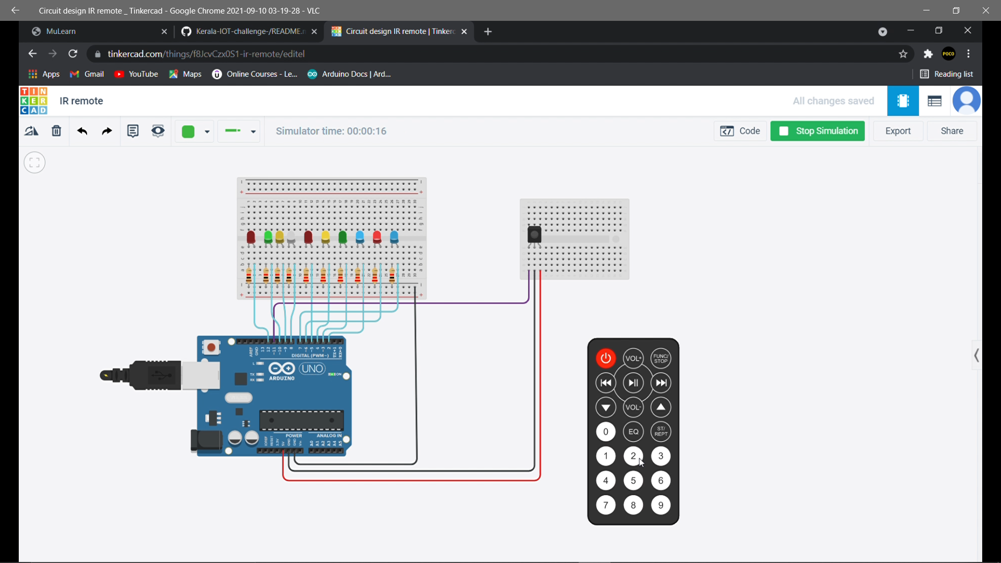Click the user account avatar
The width and height of the screenshot is (1001, 563).
pyautogui.click(x=967, y=100)
